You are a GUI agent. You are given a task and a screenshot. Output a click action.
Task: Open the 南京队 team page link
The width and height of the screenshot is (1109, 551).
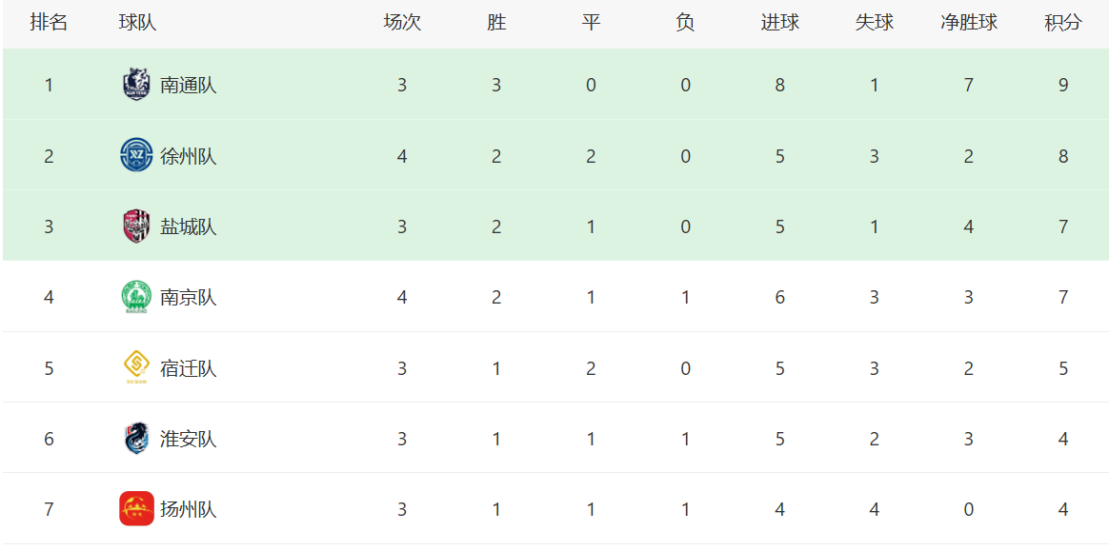pos(189,297)
